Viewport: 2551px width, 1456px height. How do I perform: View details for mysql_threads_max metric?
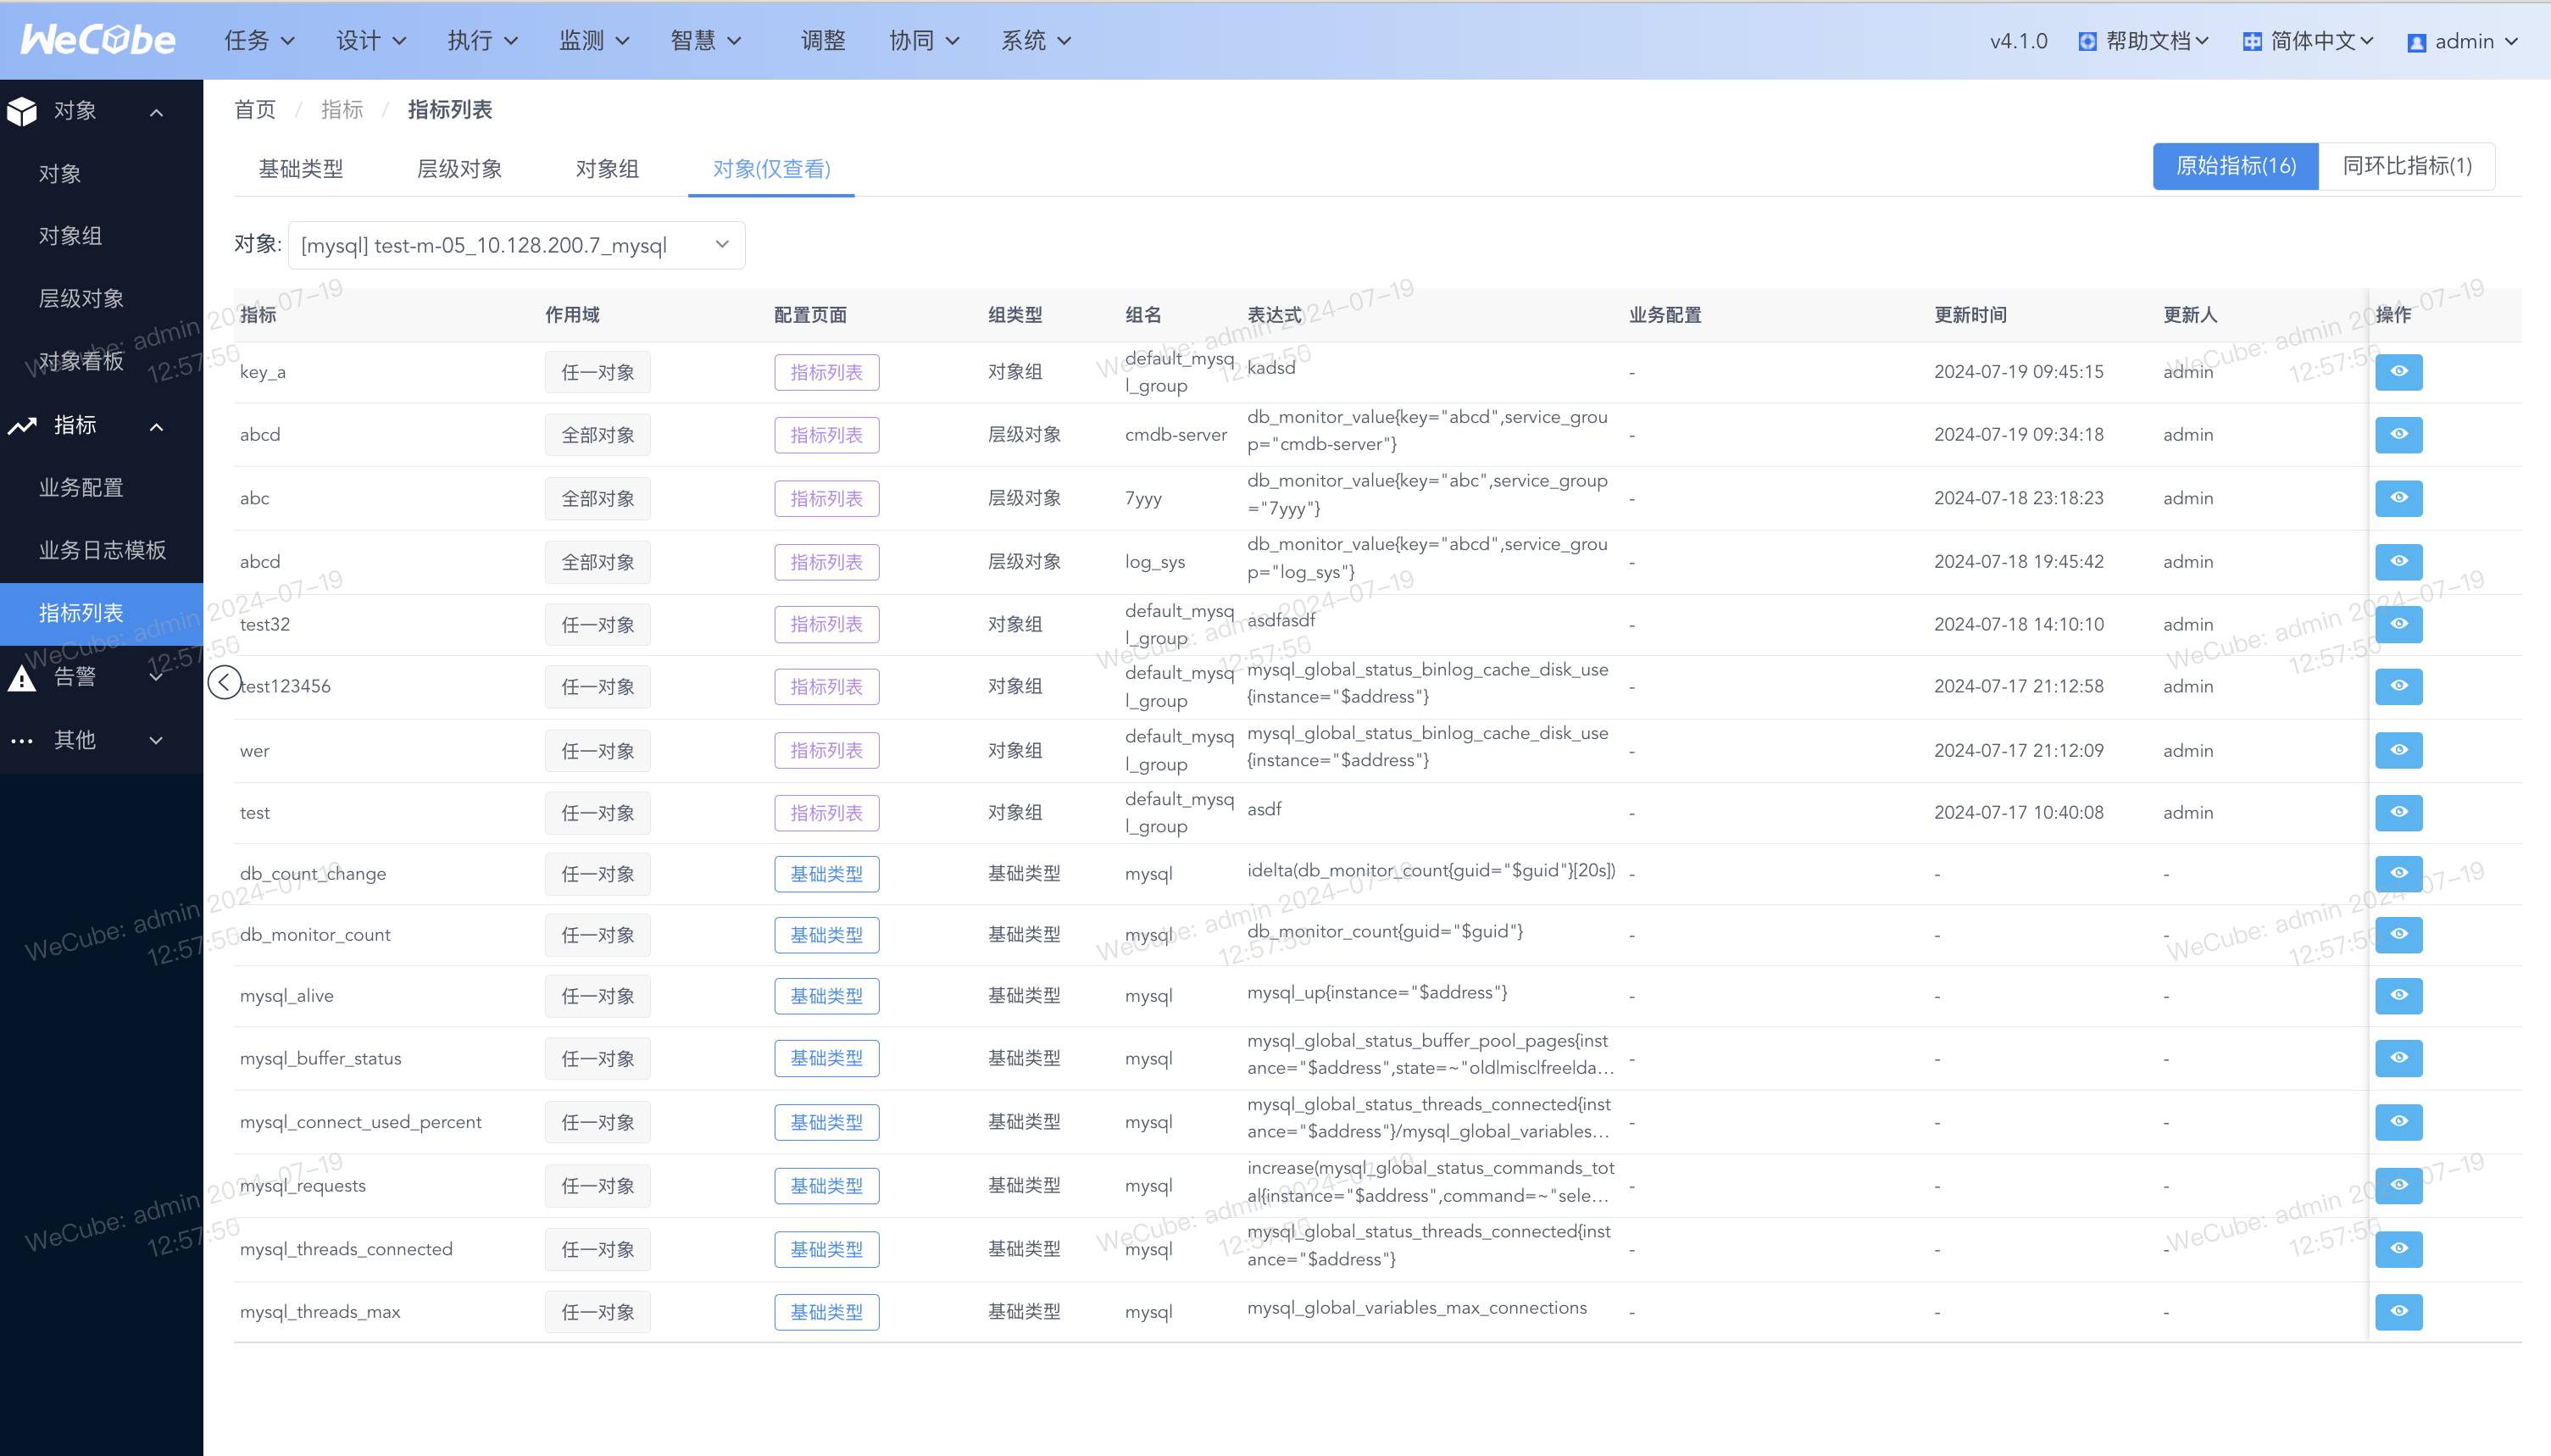pyautogui.click(x=2398, y=1312)
